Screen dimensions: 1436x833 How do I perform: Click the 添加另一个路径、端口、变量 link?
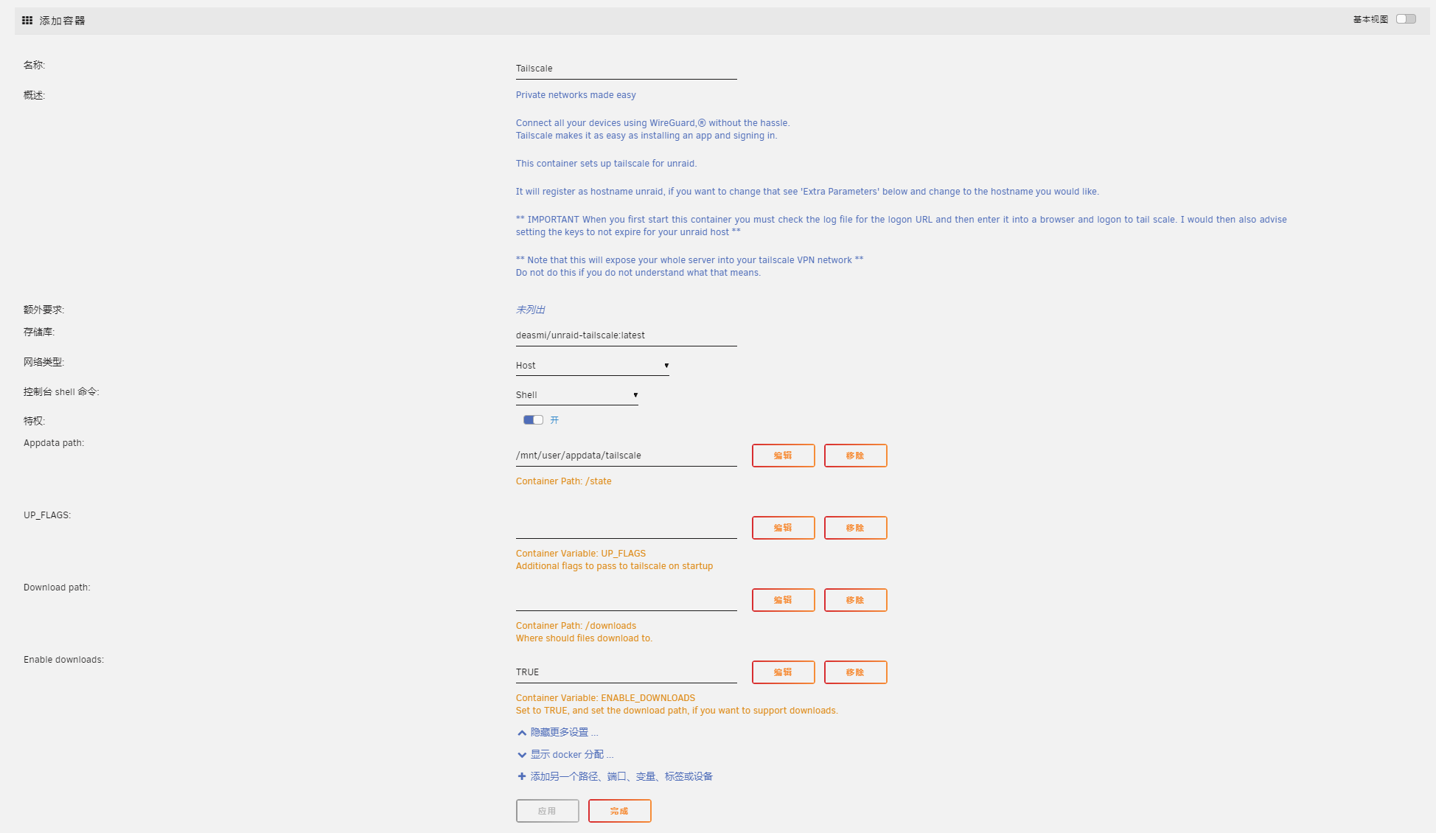pos(620,776)
